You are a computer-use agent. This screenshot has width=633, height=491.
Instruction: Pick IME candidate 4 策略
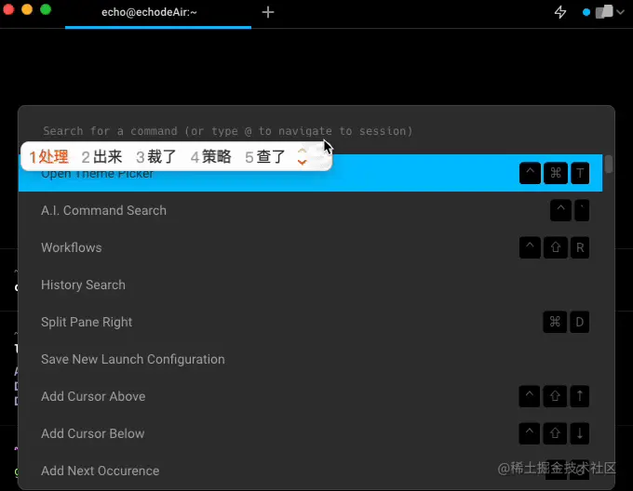[x=210, y=156]
